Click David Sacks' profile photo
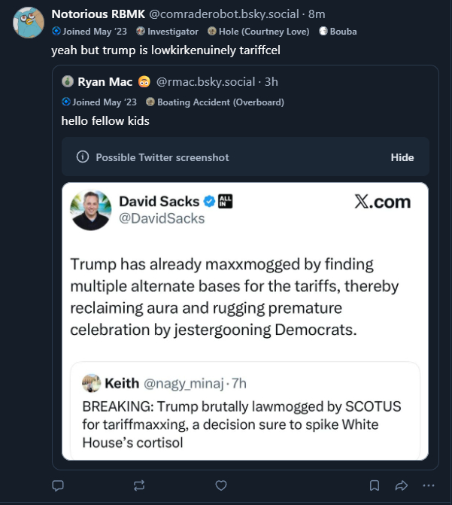452x505 pixels. pyautogui.click(x=90, y=210)
